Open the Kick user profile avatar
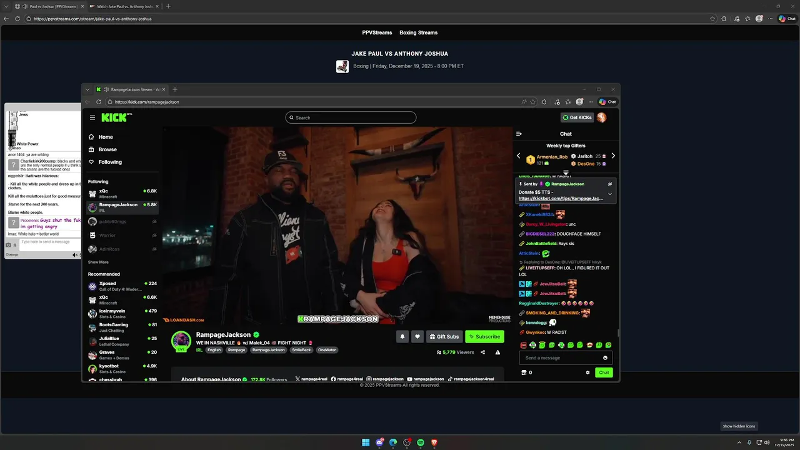800x450 pixels. point(602,117)
